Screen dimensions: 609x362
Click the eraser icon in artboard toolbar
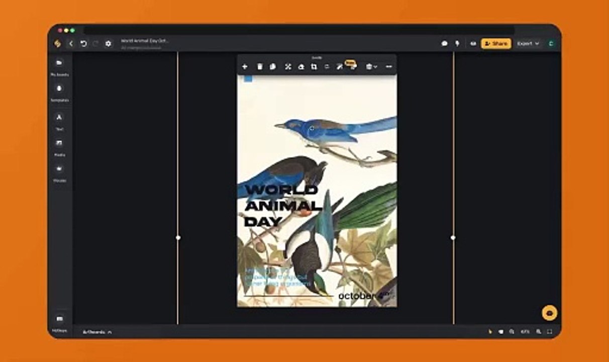(301, 66)
